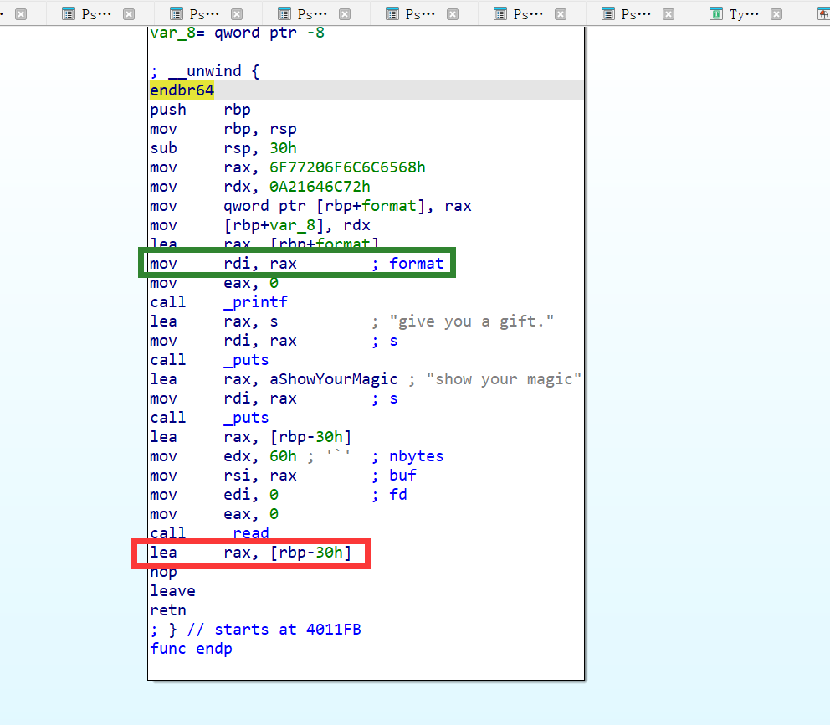Click the green Ty tab icon
The width and height of the screenshot is (830, 725).
tap(715, 14)
